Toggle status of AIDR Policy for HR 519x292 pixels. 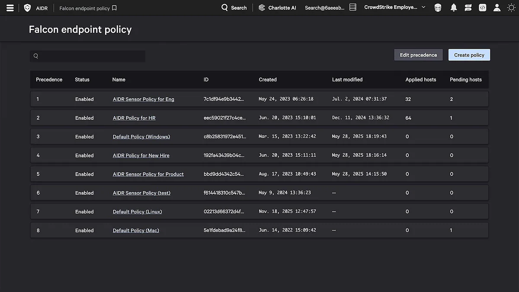coord(84,118)
